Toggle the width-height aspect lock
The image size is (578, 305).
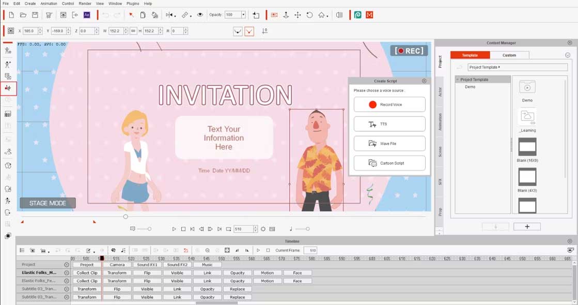pos(133,31)
